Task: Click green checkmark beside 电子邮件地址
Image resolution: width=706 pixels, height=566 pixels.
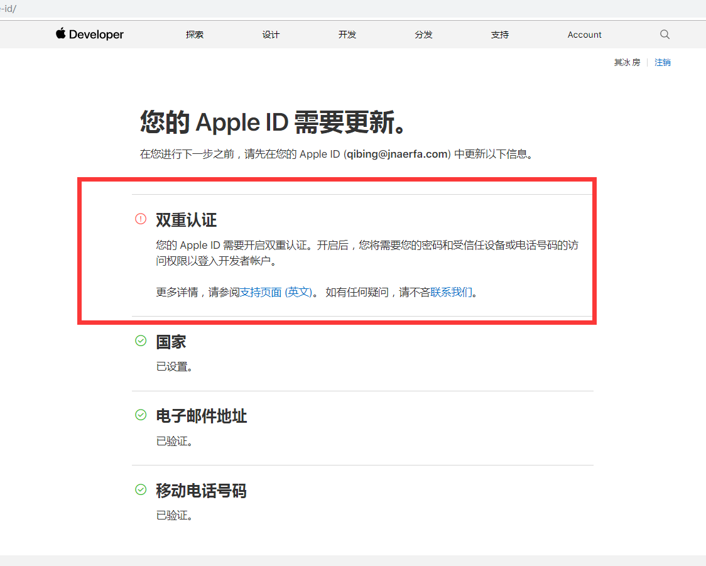Action: pyautogui.click(x=141, y=415)
